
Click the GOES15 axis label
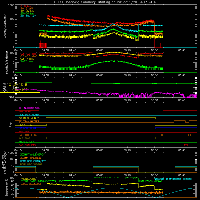4,87
